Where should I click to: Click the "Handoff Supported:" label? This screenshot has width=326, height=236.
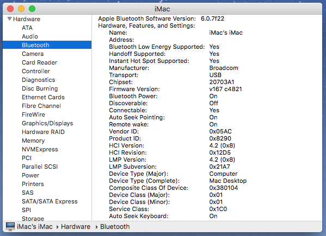click(x=137, y=54)
